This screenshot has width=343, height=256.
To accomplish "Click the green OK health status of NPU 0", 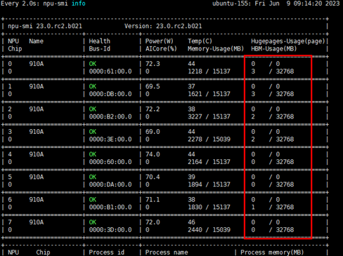I will point(93,64).
